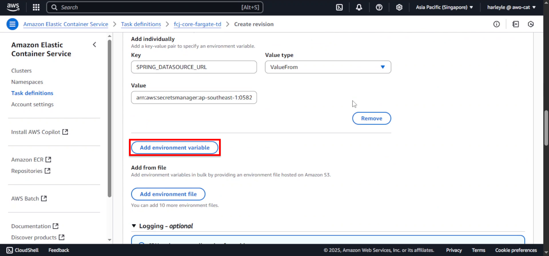
Task: Click 'You can add 10 more environment files' text
Action: [x=175, y=205]
